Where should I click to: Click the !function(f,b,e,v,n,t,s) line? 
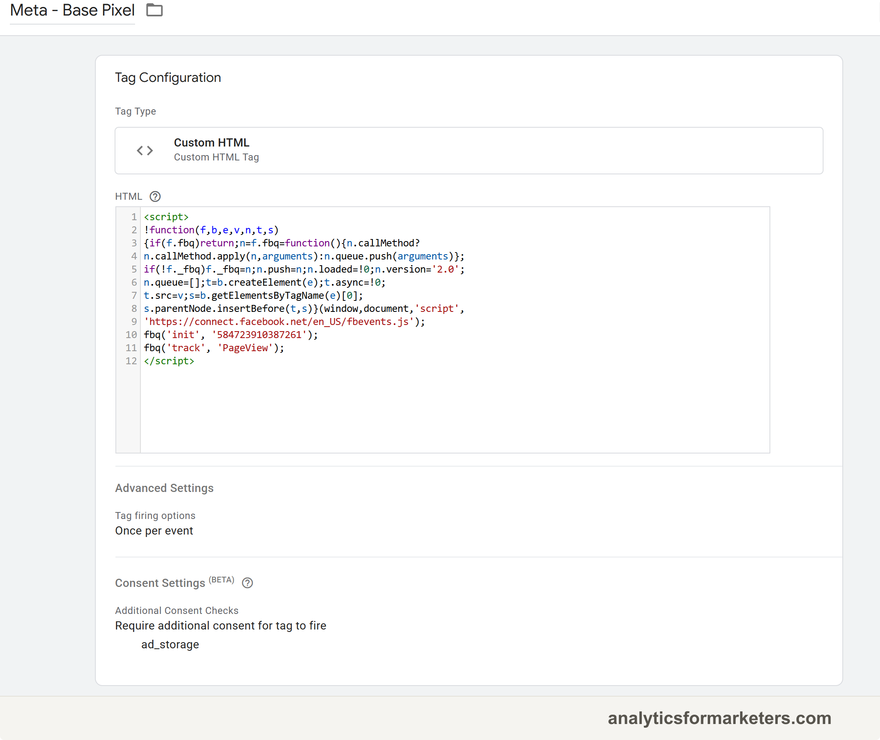211,230
